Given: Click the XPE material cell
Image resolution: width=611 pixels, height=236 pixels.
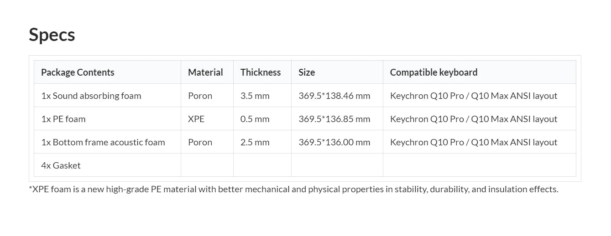Looking at the screenshot, I should tap(196, 119).
